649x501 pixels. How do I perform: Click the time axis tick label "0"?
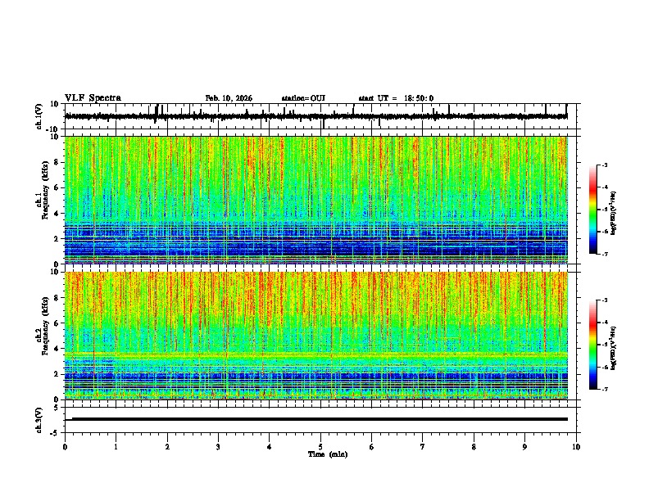[65, 447]
